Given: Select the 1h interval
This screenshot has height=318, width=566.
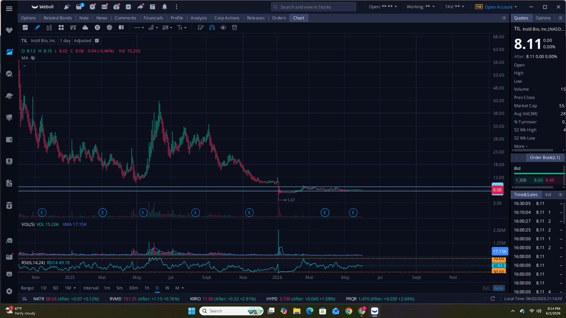Looking at the screenshot, I should pos(147,288).
